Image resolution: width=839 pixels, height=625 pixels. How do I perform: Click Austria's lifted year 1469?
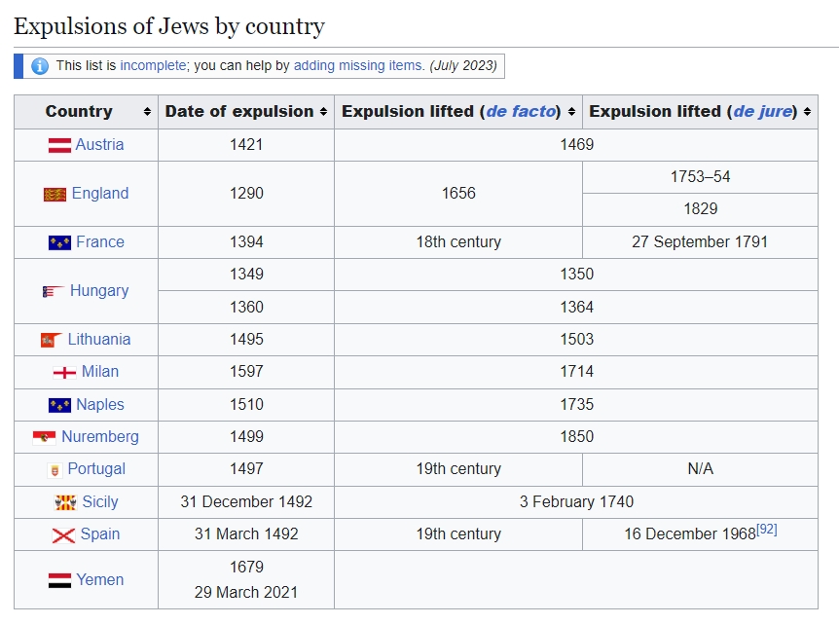click(577, 144)
